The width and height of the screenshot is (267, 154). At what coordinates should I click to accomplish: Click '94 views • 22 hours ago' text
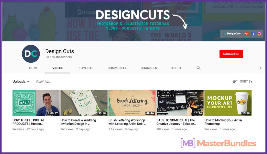tap(28, 129)
